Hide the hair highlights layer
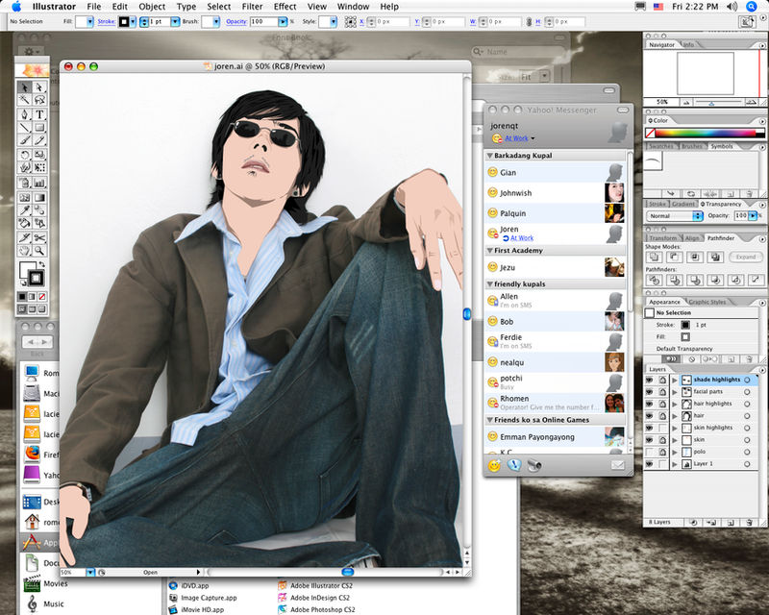 point(650,404)
